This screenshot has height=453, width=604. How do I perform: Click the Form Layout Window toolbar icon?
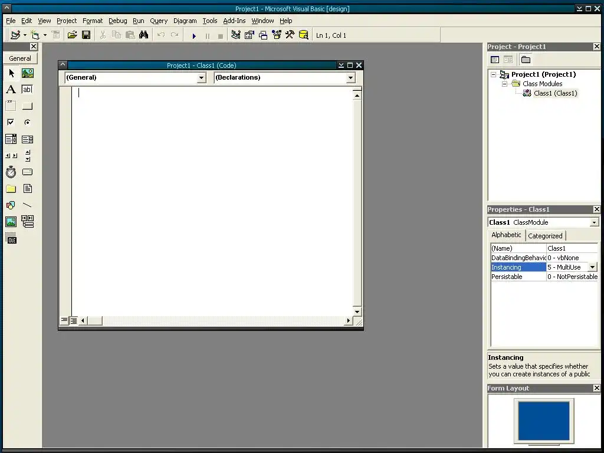263,35
